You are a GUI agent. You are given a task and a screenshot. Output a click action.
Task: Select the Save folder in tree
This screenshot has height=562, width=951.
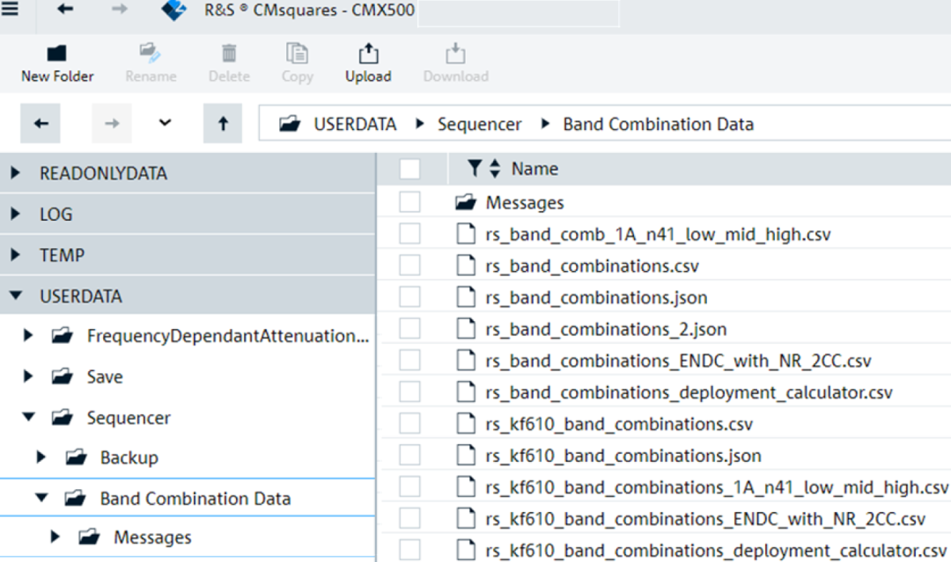[x=104, y=377]
